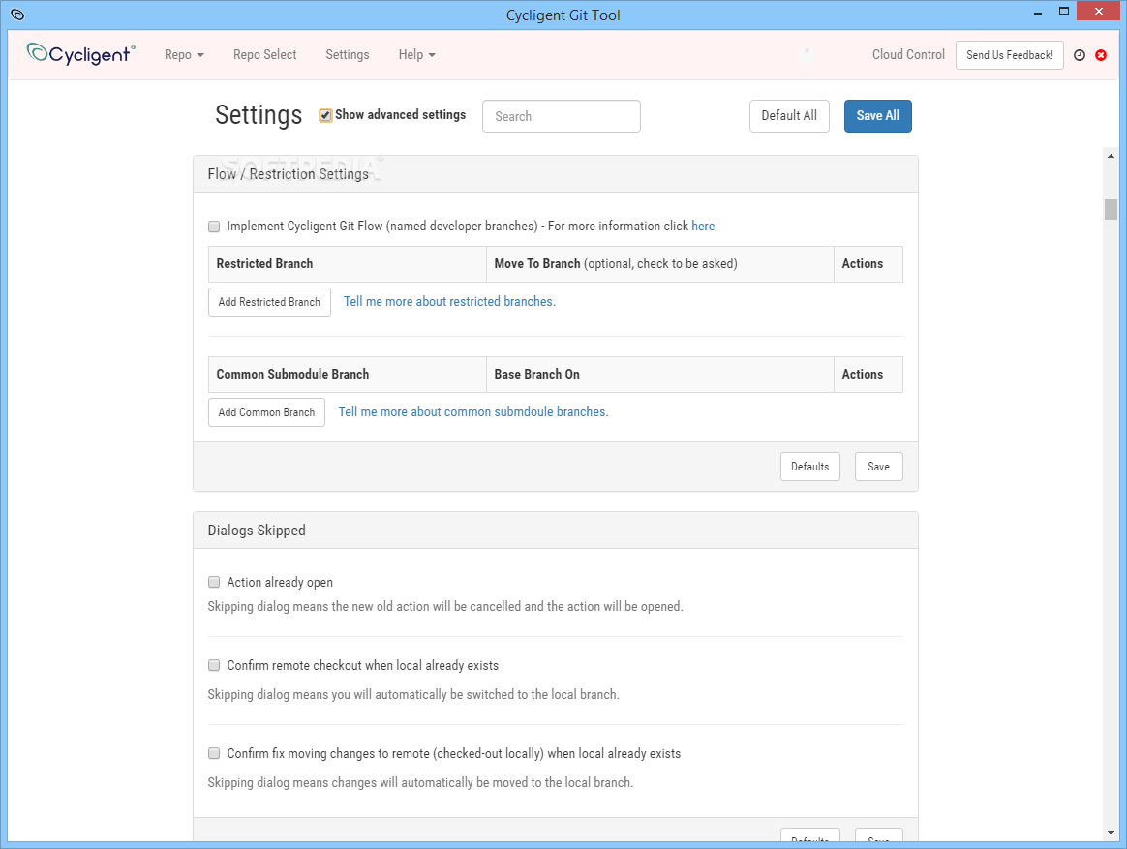Click Add Common Branch button
This screenshot has width=1127, height=849.
click(x=266, y=412)
